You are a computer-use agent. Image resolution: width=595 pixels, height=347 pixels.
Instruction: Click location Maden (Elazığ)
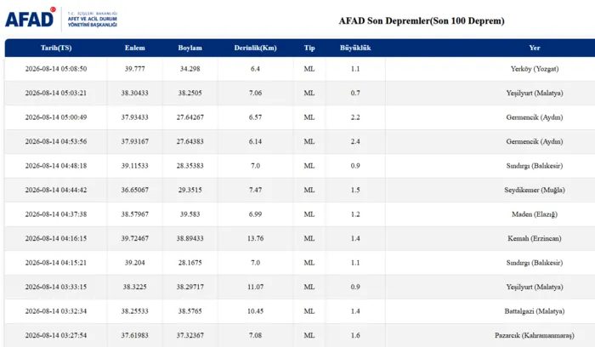click(x=535, y=214)
